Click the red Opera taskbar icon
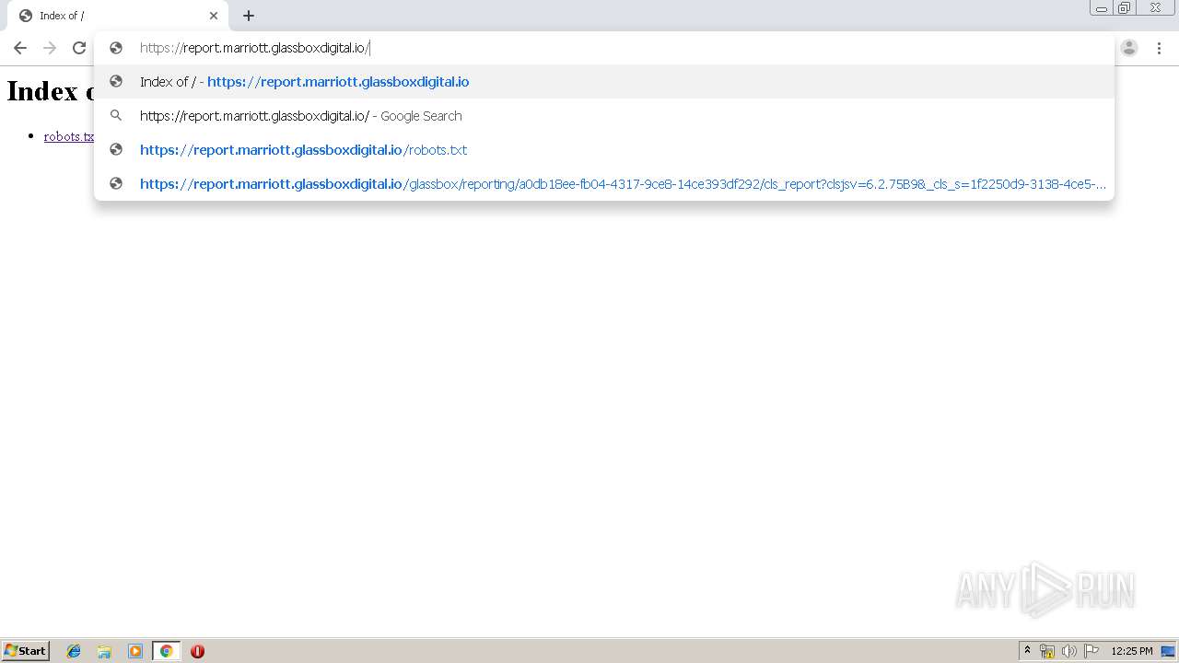The width and height of the screenshot is (1179, 663). (x=197, y=651)
